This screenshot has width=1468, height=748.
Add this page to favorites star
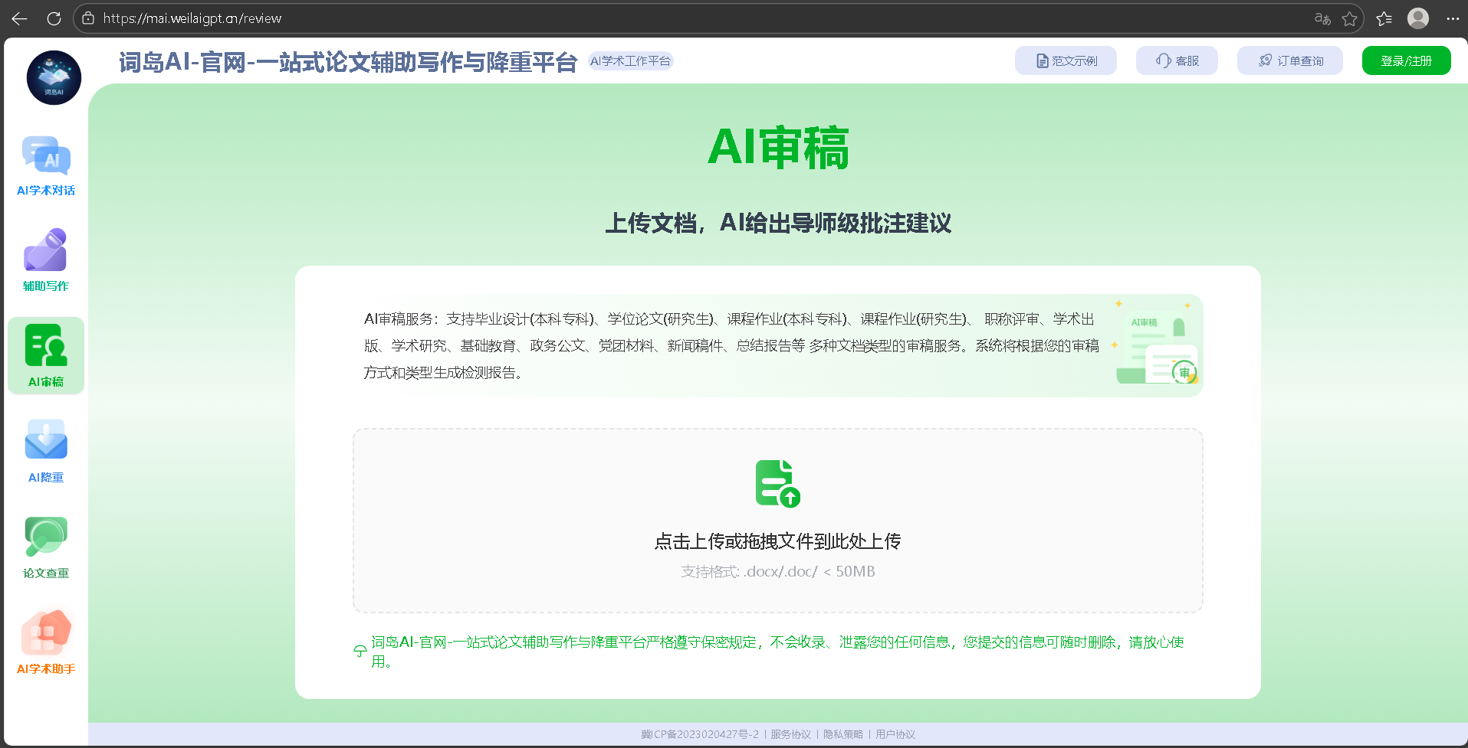coord(1350,18)
